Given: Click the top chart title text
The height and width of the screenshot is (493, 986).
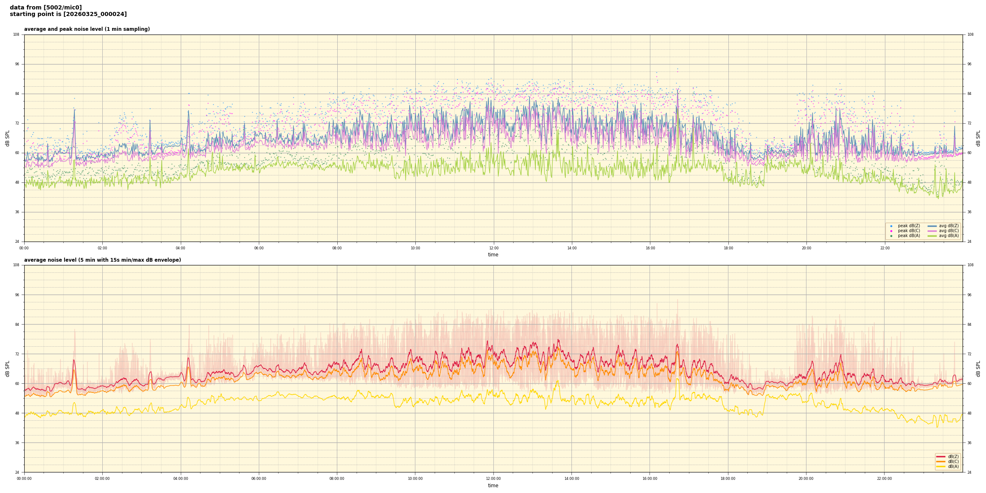Looking at the screenshot, I should point(87,29).
